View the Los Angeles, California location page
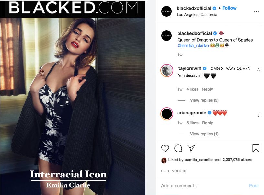This screenshot has height=195, width=264. point(196,15)
